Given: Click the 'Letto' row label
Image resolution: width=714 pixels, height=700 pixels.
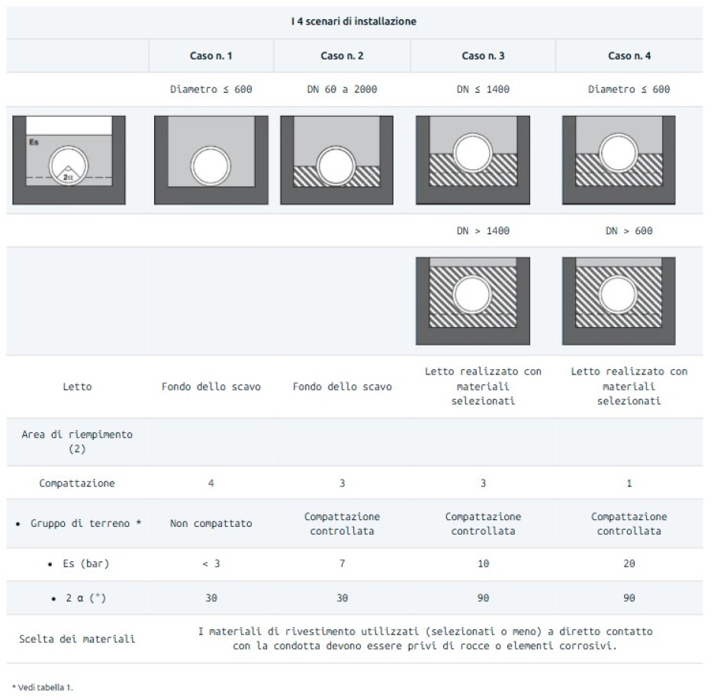Looking at the screenshot, I should click(77, 387).
